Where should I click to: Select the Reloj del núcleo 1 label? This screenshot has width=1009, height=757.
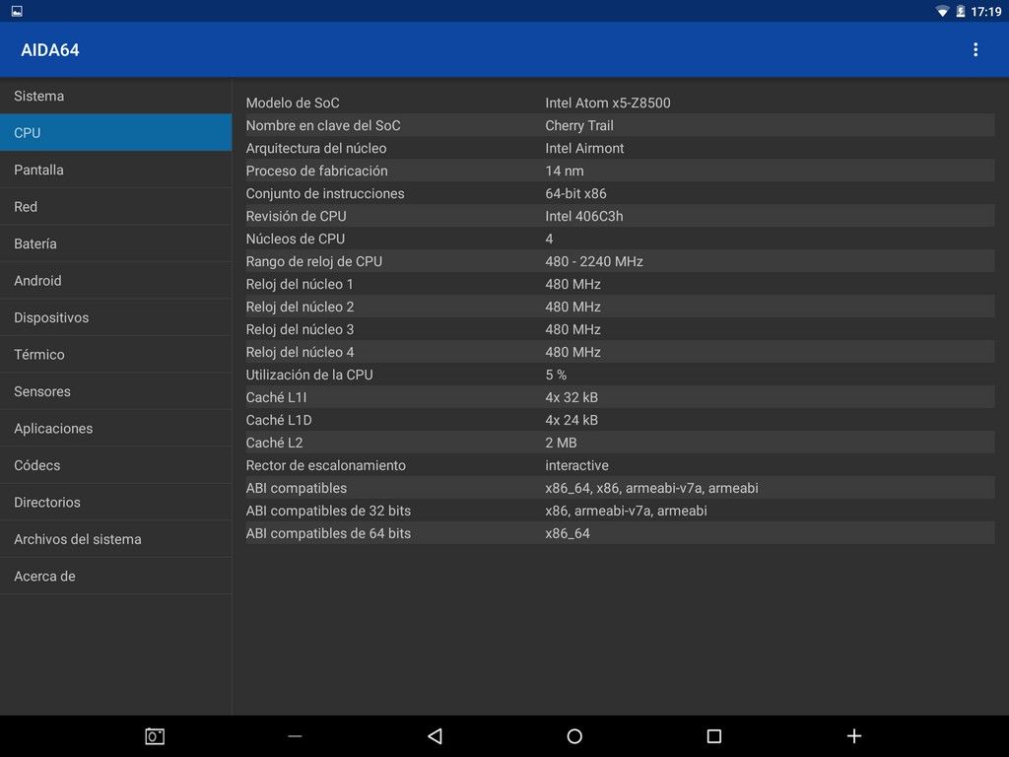point(300,284)
